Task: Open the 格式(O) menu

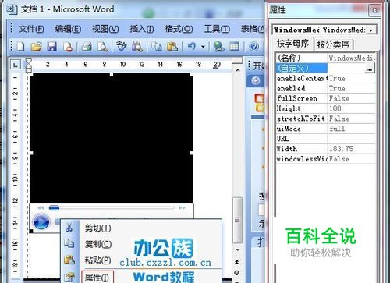Action: pyautogui.click(x=179, y=29)
